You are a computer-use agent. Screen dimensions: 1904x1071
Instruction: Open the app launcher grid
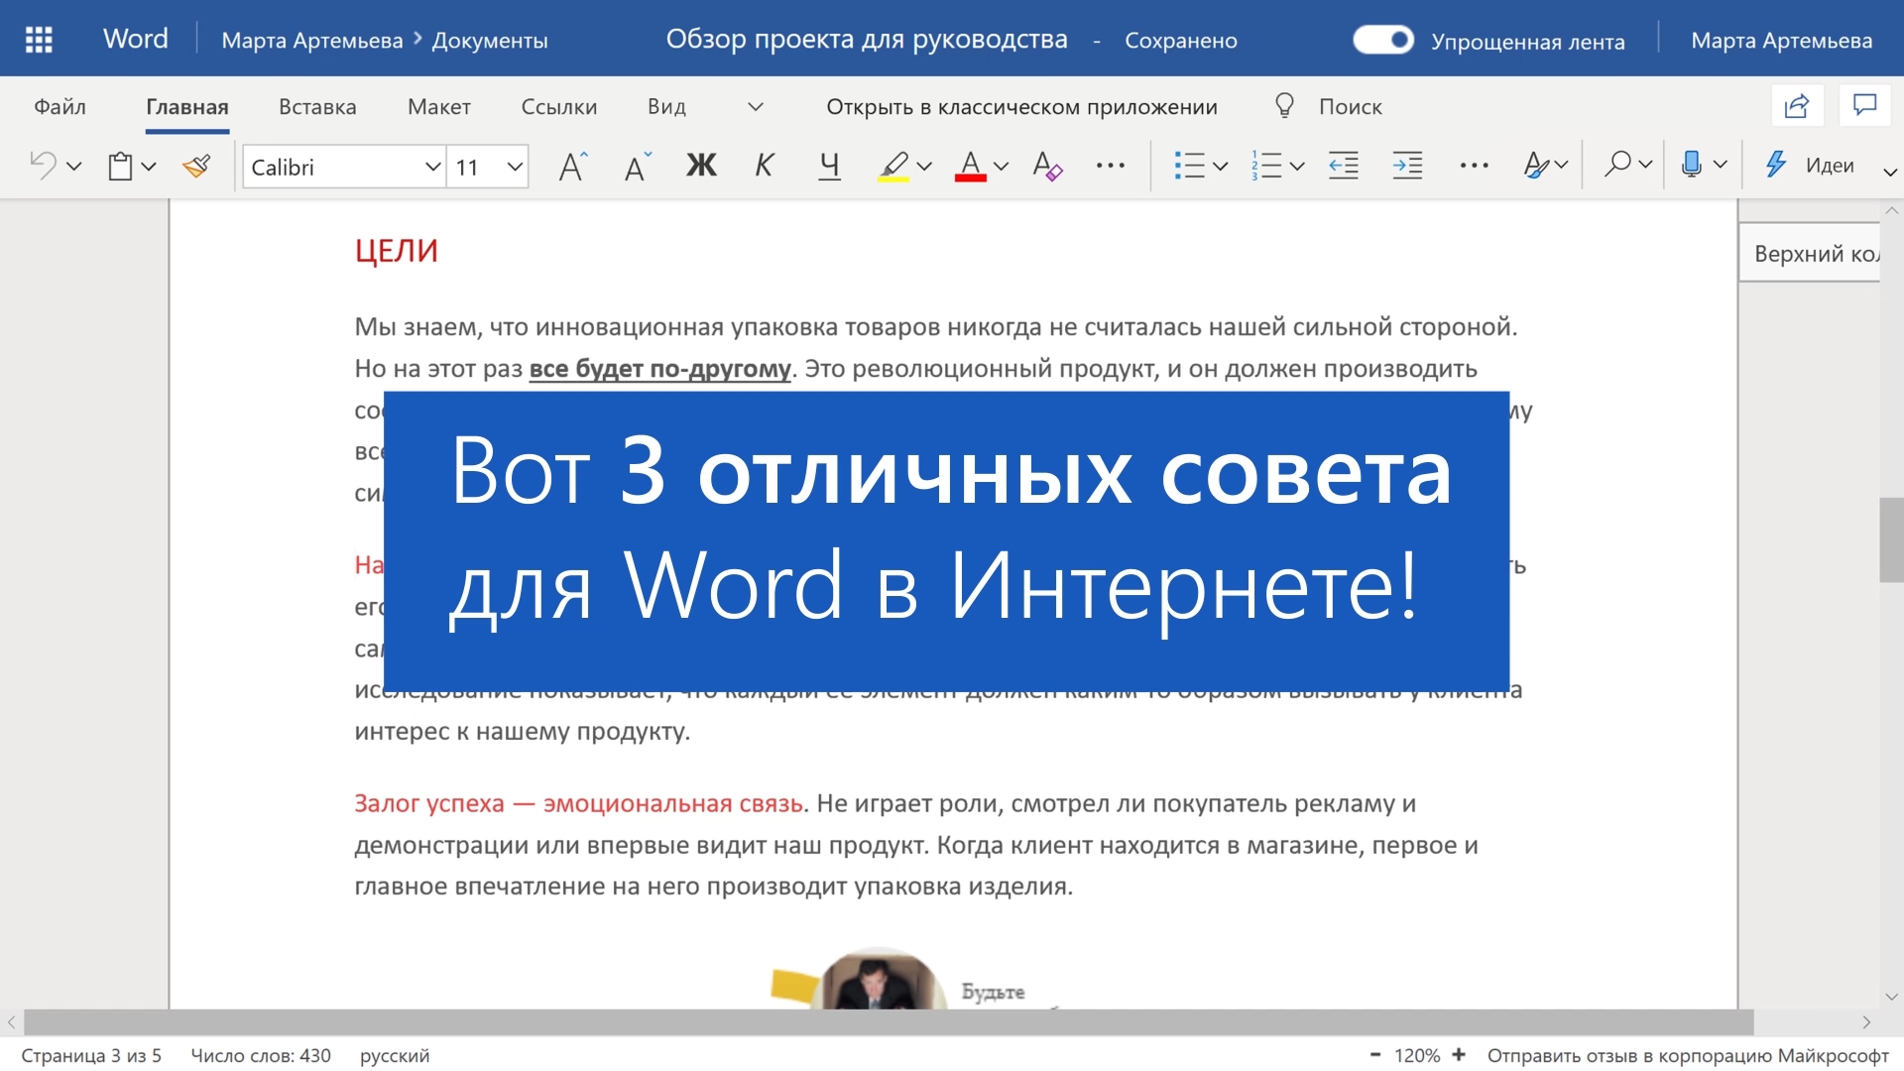click(x=39, y=40)
